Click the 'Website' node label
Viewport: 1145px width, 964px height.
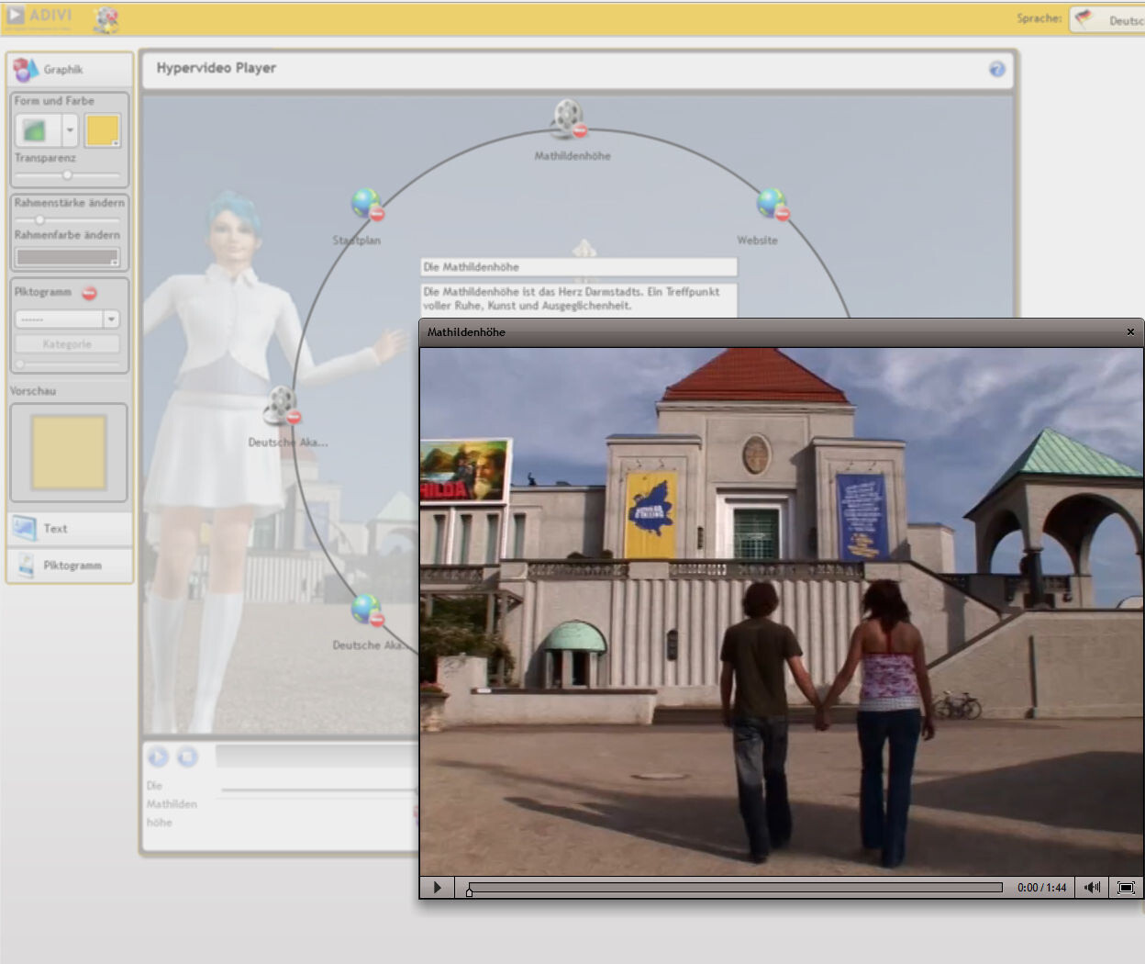(x=757, y=241)
